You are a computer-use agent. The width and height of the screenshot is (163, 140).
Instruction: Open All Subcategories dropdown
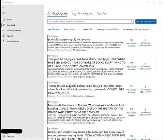[x=142, y=29]
